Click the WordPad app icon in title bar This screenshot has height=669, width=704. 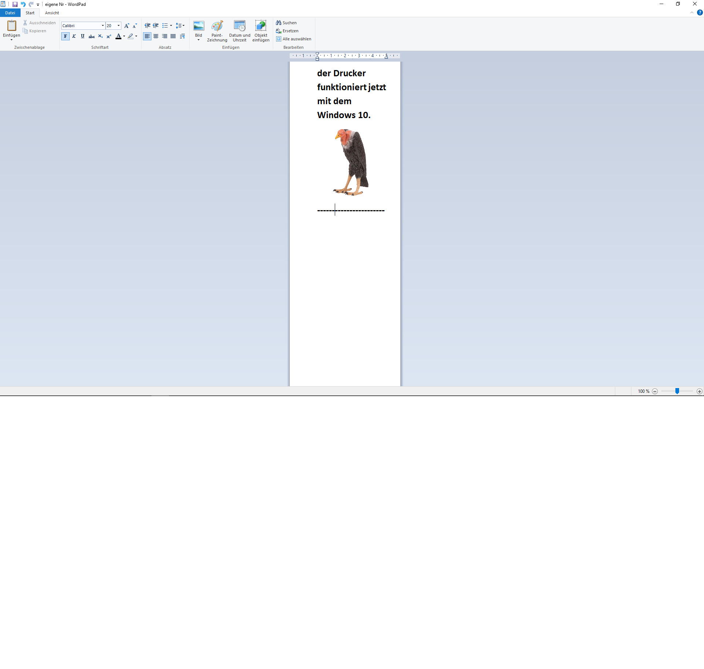3,4
